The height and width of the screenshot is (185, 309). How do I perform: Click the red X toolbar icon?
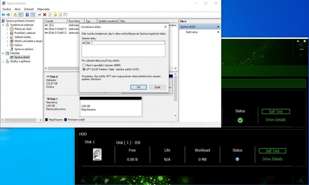point(45,15)
